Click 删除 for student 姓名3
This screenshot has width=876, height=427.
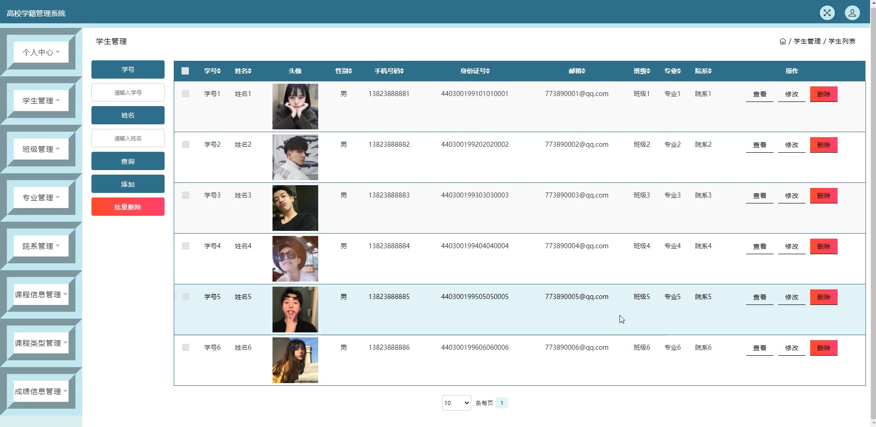[x=824, y=196]
